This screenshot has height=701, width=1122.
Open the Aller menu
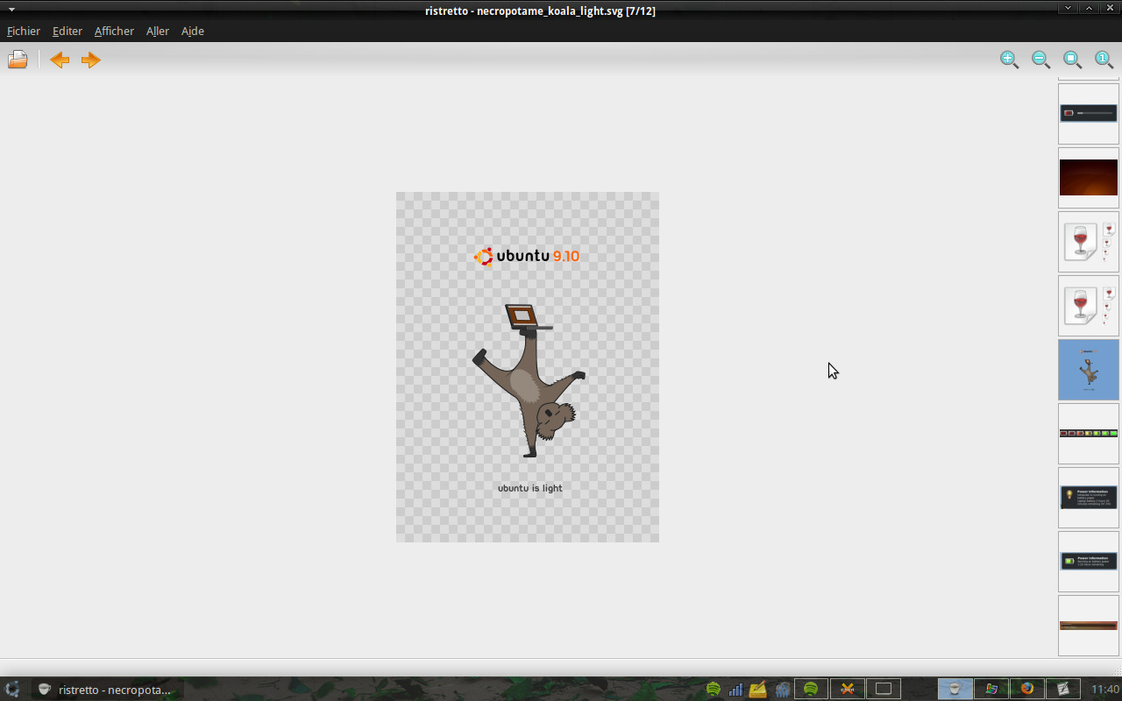click(158, 31)
